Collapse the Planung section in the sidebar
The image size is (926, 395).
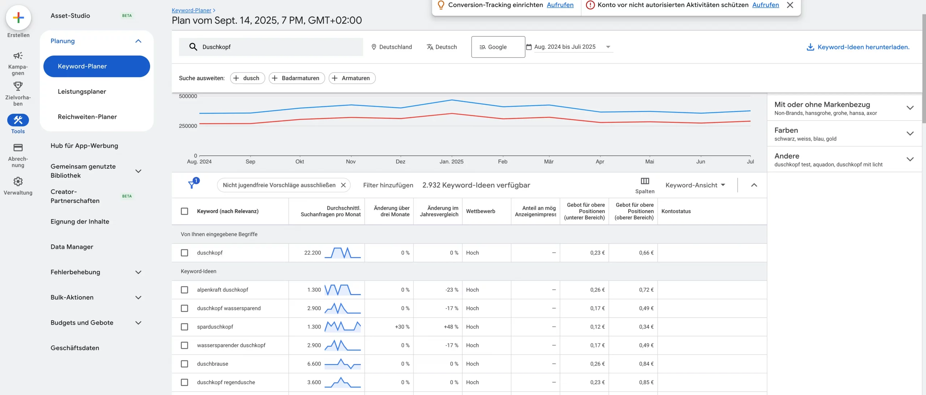point(139,41)
